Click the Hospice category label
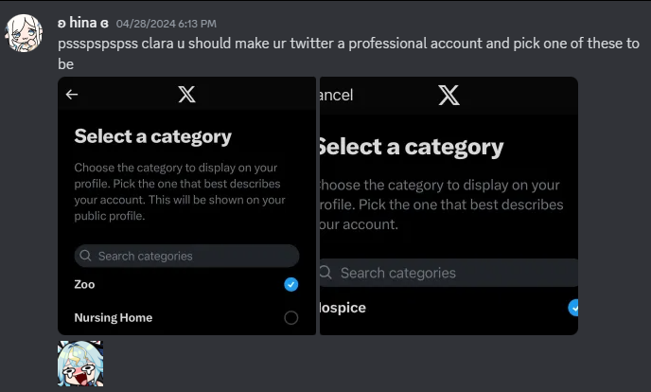The height and width of the screenshot is (392, 651). click(343, 308)
